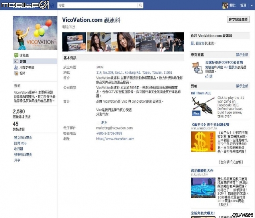Click 建立粉絲專頁 link in left sidebar
The width and height of the screenshot is (255, 218).
point(23,138)
